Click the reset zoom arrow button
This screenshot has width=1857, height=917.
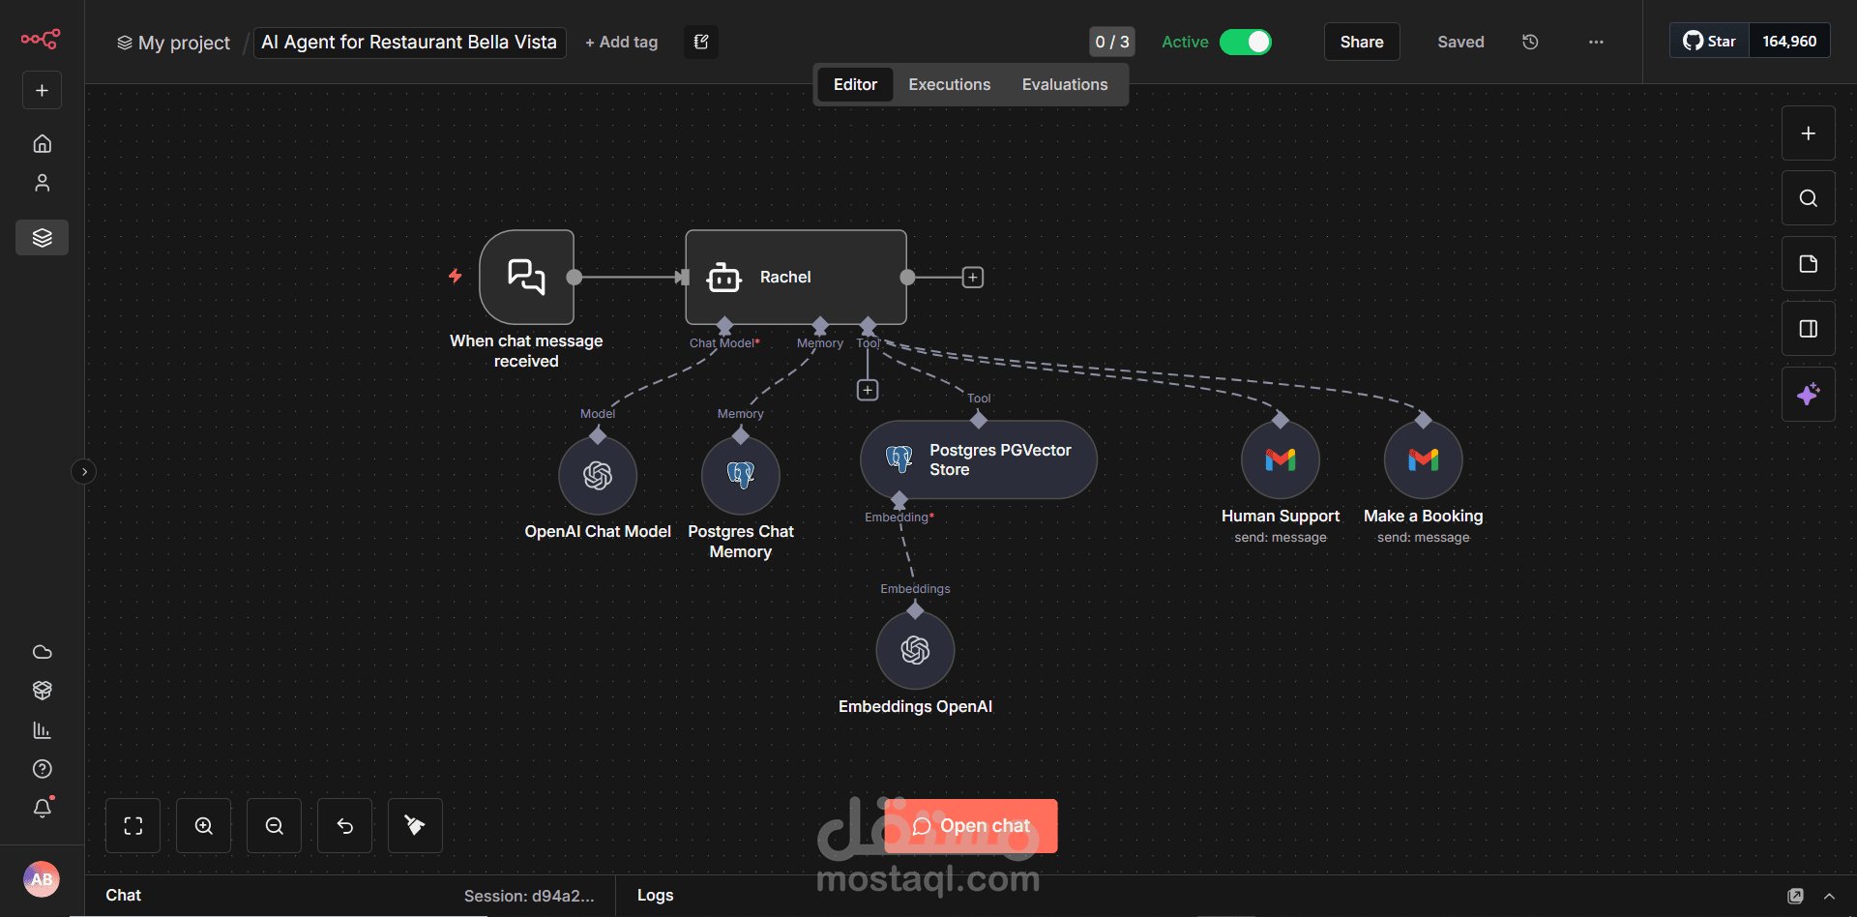coord(345,826)
